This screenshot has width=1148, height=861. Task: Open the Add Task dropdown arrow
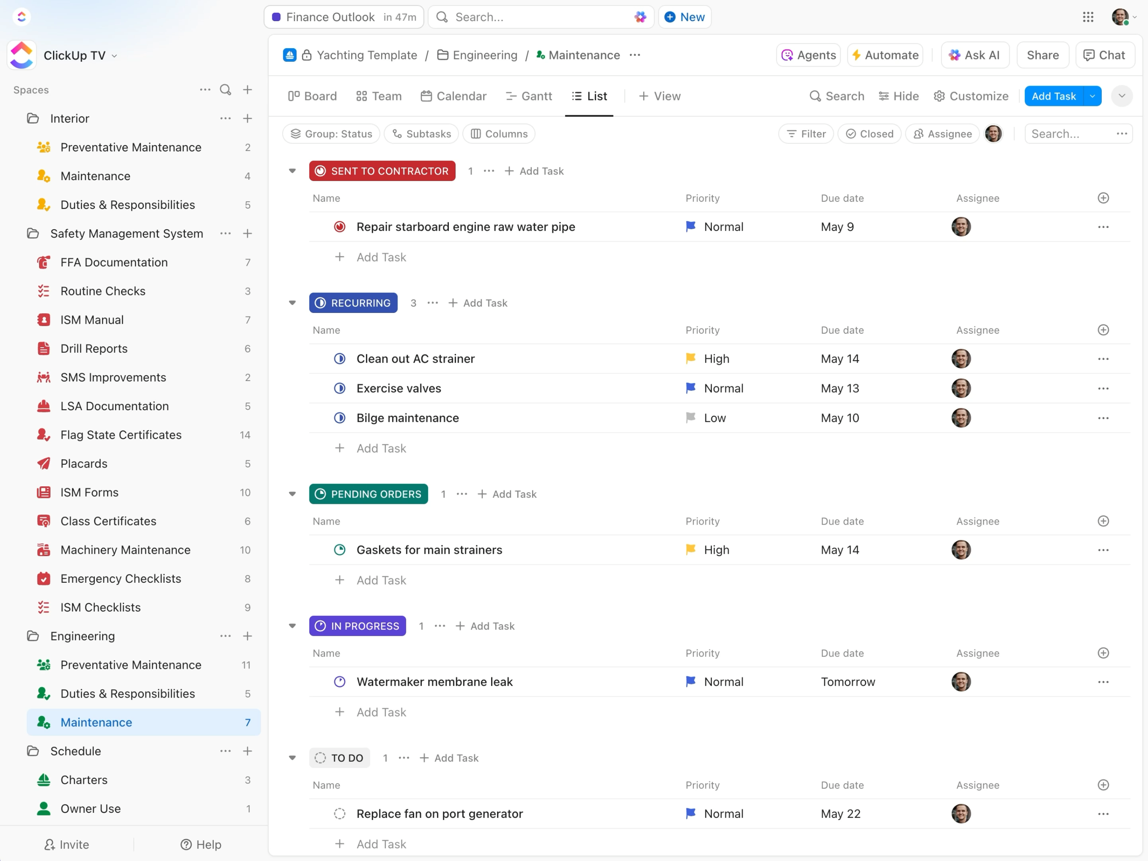tap(1093, 96)
